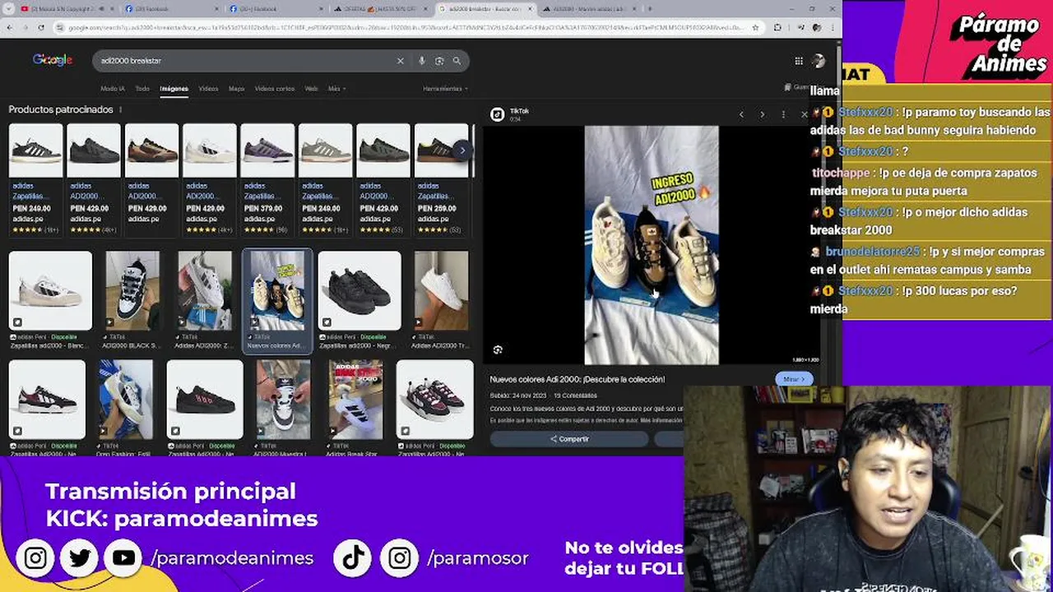Open the Adidas Break Star TikTok result
The width and height of the screenshot is (1053, 592).
[x=355, y=408]
